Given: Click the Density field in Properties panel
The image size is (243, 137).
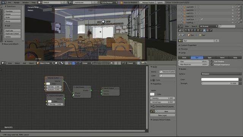Looking at the screenshot, I should point(163,98).
